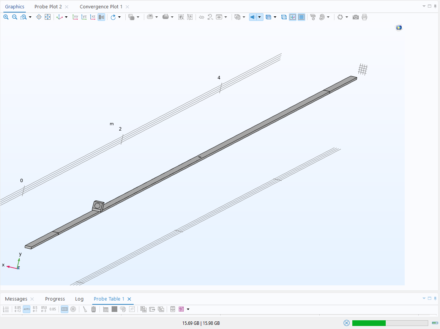The width and height of the screenshot is (440, 329).
Task: Click the Zoom In magnifier icon
Action: pos(6,17)
